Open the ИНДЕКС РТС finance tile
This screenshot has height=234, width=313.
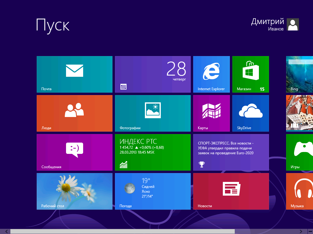pos(153,152)
